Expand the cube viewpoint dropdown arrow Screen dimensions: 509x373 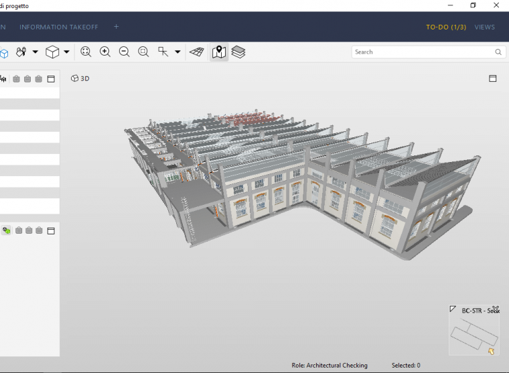click(x=66, y=52)
